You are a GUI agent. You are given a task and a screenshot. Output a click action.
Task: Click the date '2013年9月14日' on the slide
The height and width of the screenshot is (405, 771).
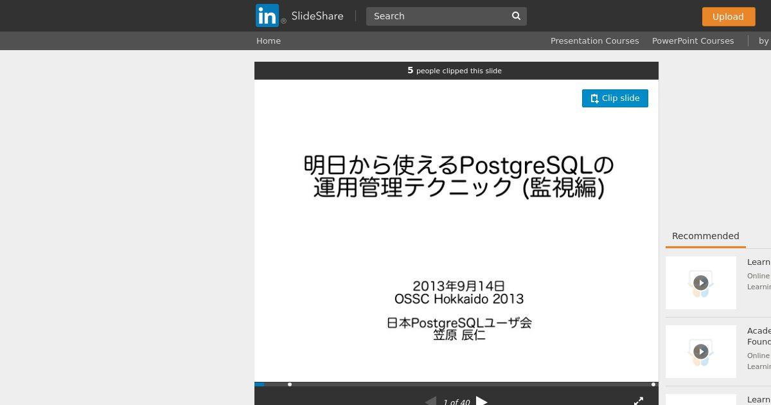tap(459, 286)
